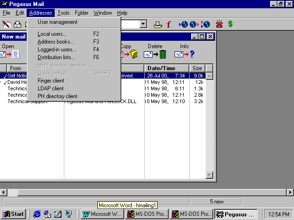Sort messages by Size column header

(x=197, y=68)
